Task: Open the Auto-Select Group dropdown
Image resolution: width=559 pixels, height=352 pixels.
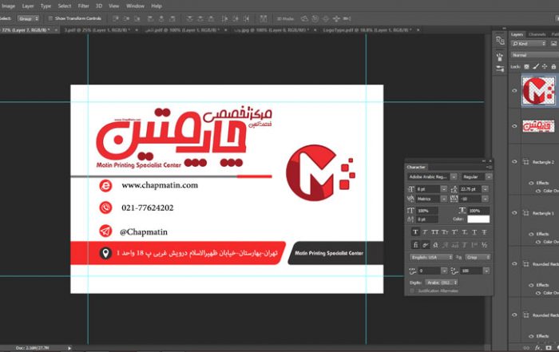Action: click(x=29, y=18)
